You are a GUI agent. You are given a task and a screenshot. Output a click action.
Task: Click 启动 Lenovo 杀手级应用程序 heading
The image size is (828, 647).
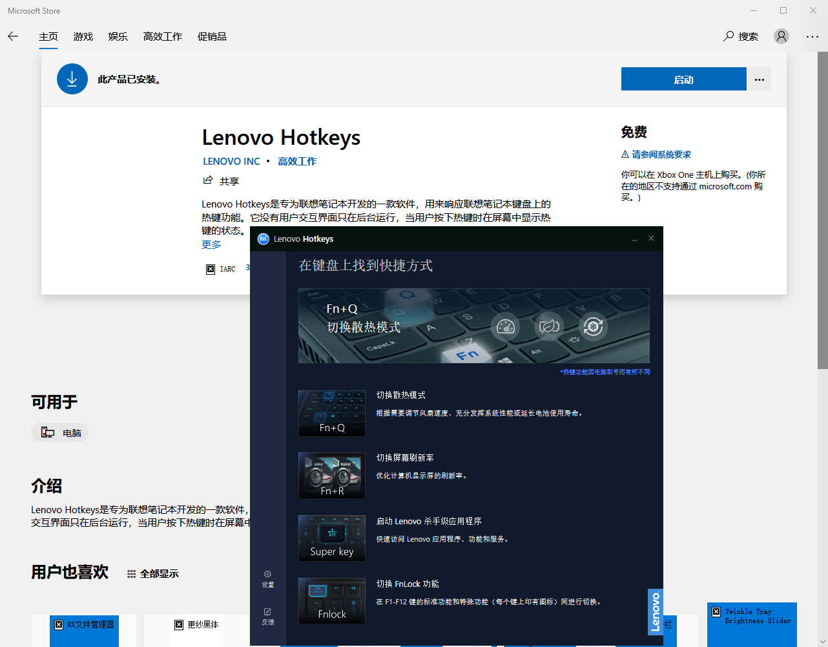coord(429,521)
